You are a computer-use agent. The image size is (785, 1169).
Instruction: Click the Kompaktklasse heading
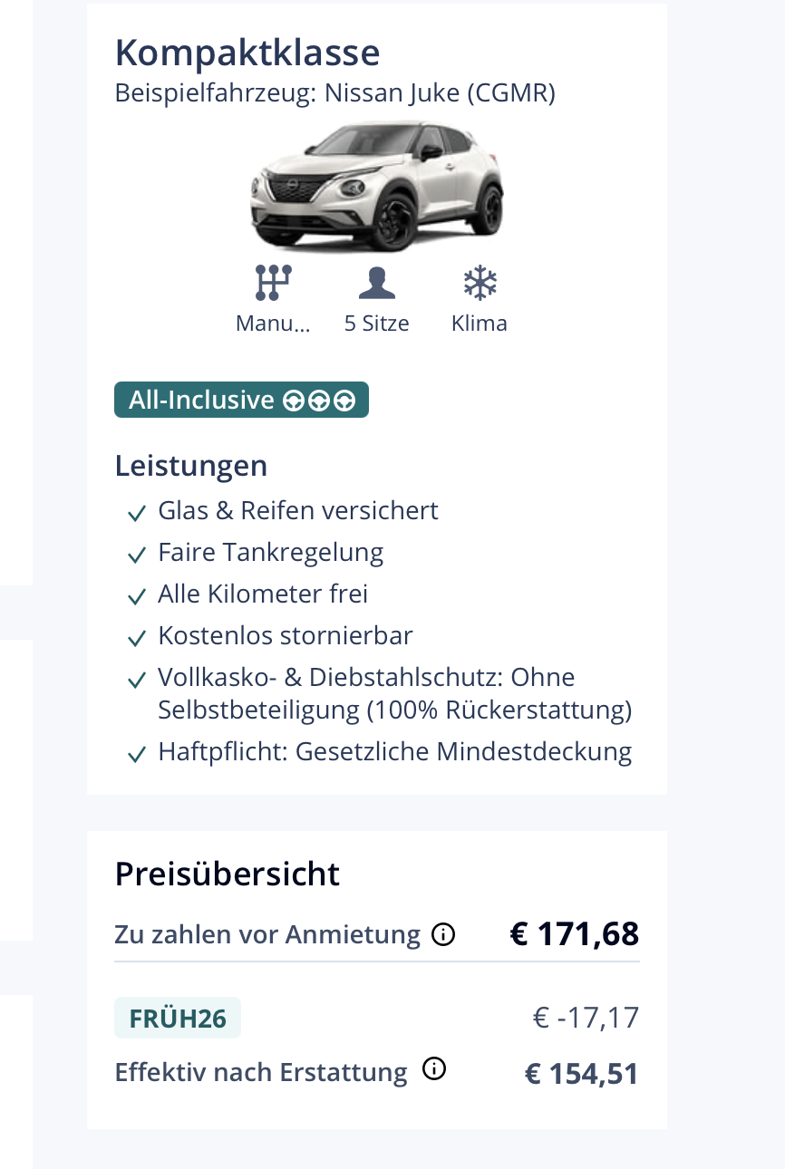tap(247, 53)
